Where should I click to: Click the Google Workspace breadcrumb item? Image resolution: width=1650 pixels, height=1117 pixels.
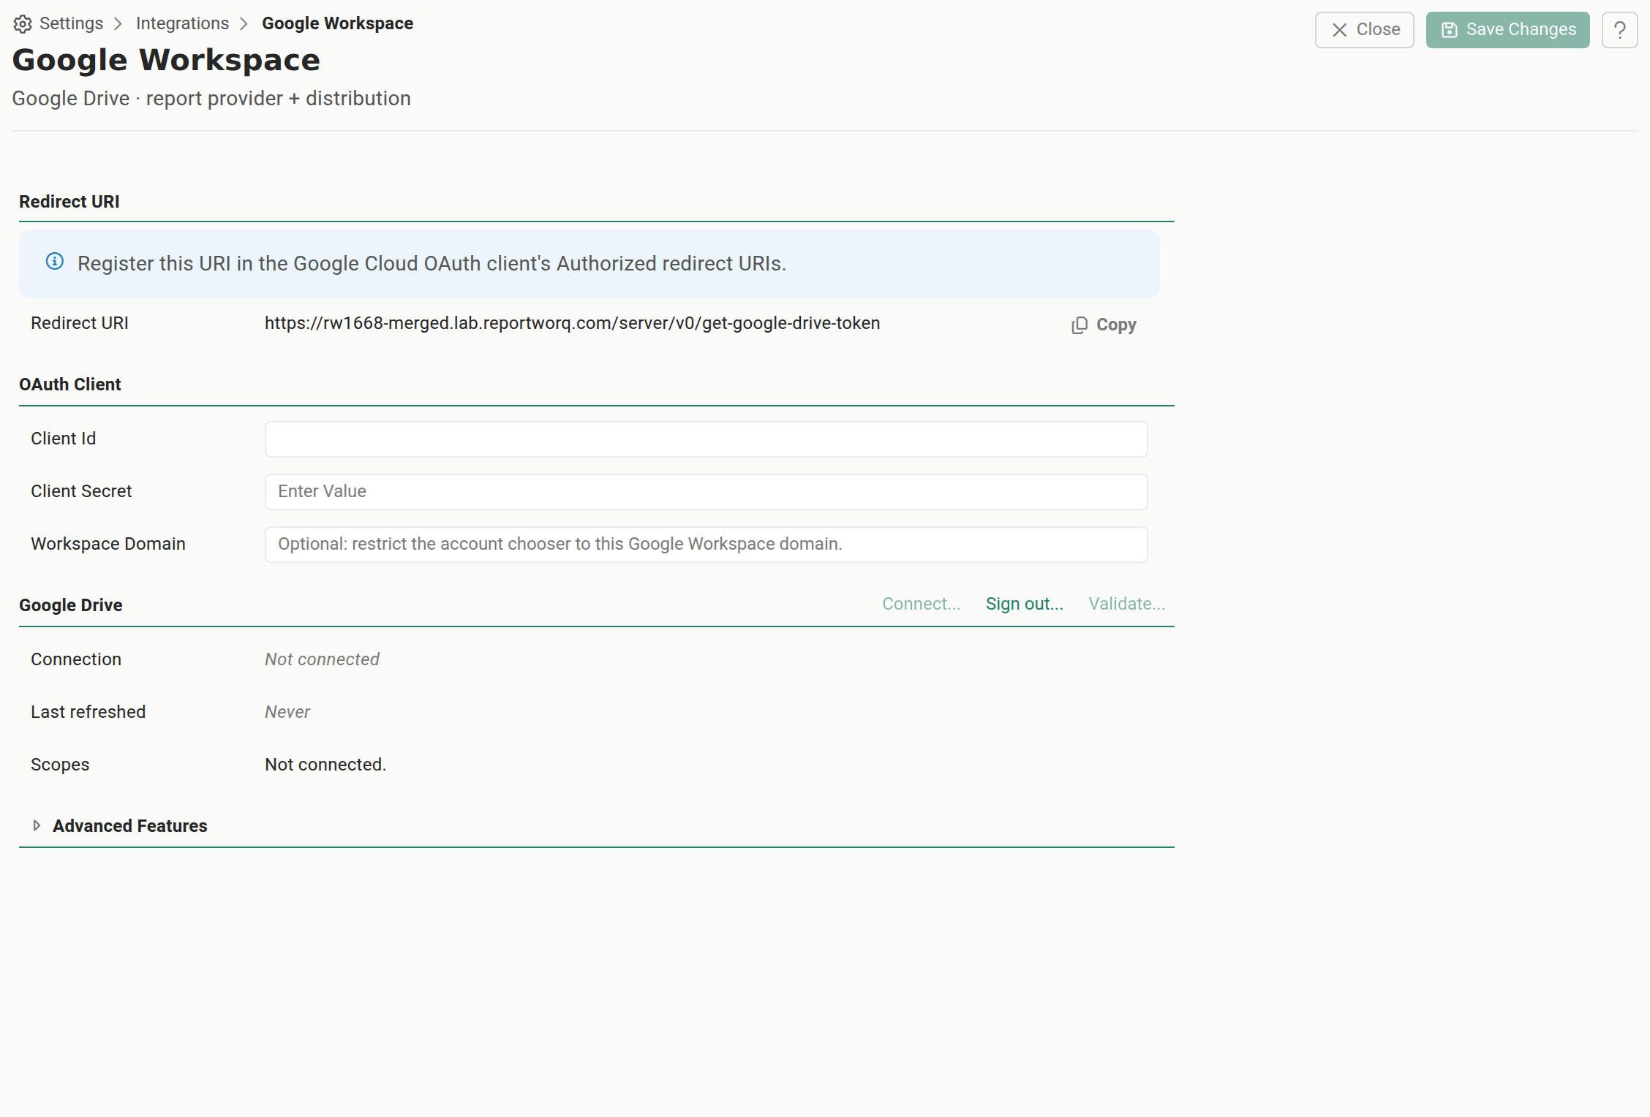pyautogui.click(x=337, y=23)
